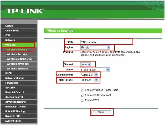
Task: Open Parental Control menu
Action: (x=19, y=92)
